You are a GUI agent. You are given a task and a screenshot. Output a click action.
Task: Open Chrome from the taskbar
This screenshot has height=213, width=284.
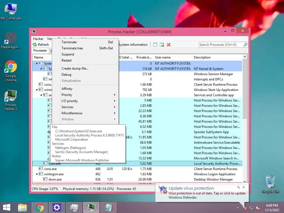pos(40,207)
